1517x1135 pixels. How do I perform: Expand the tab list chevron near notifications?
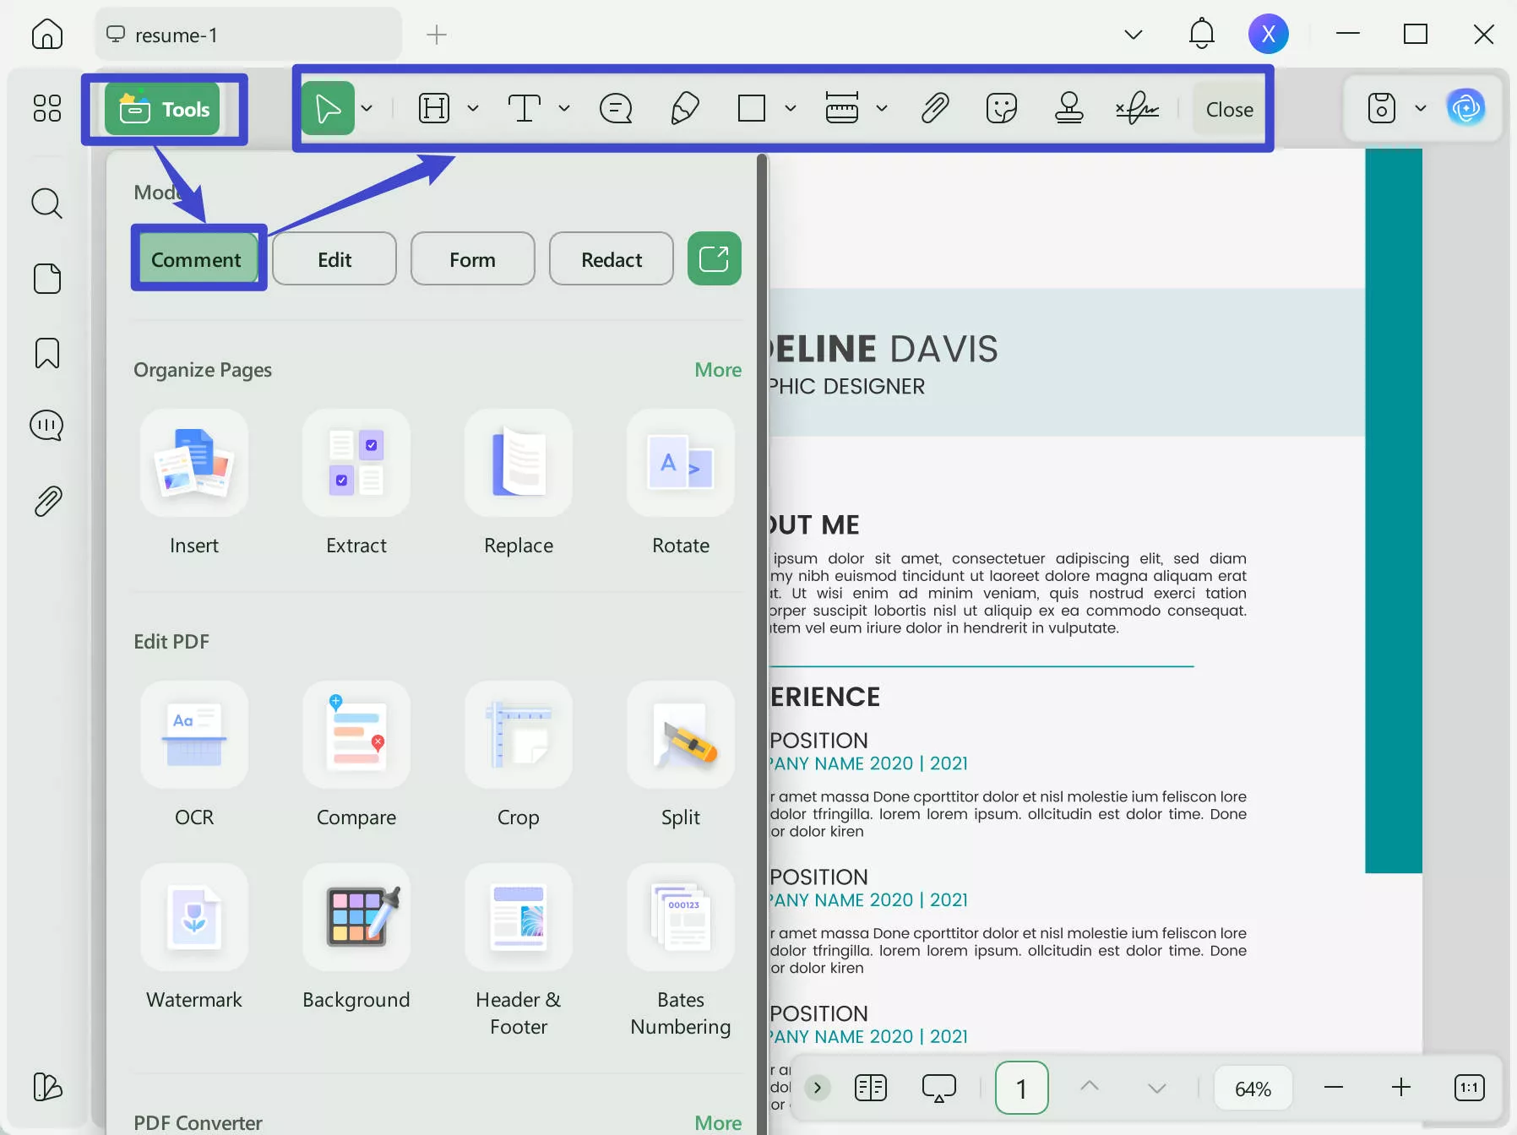(1133, 34)
